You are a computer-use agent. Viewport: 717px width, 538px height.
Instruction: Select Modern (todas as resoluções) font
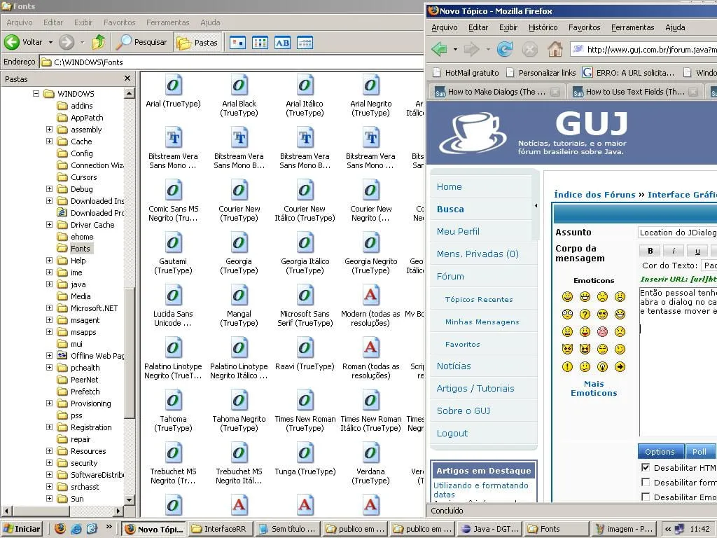click(x=370, y=296)
